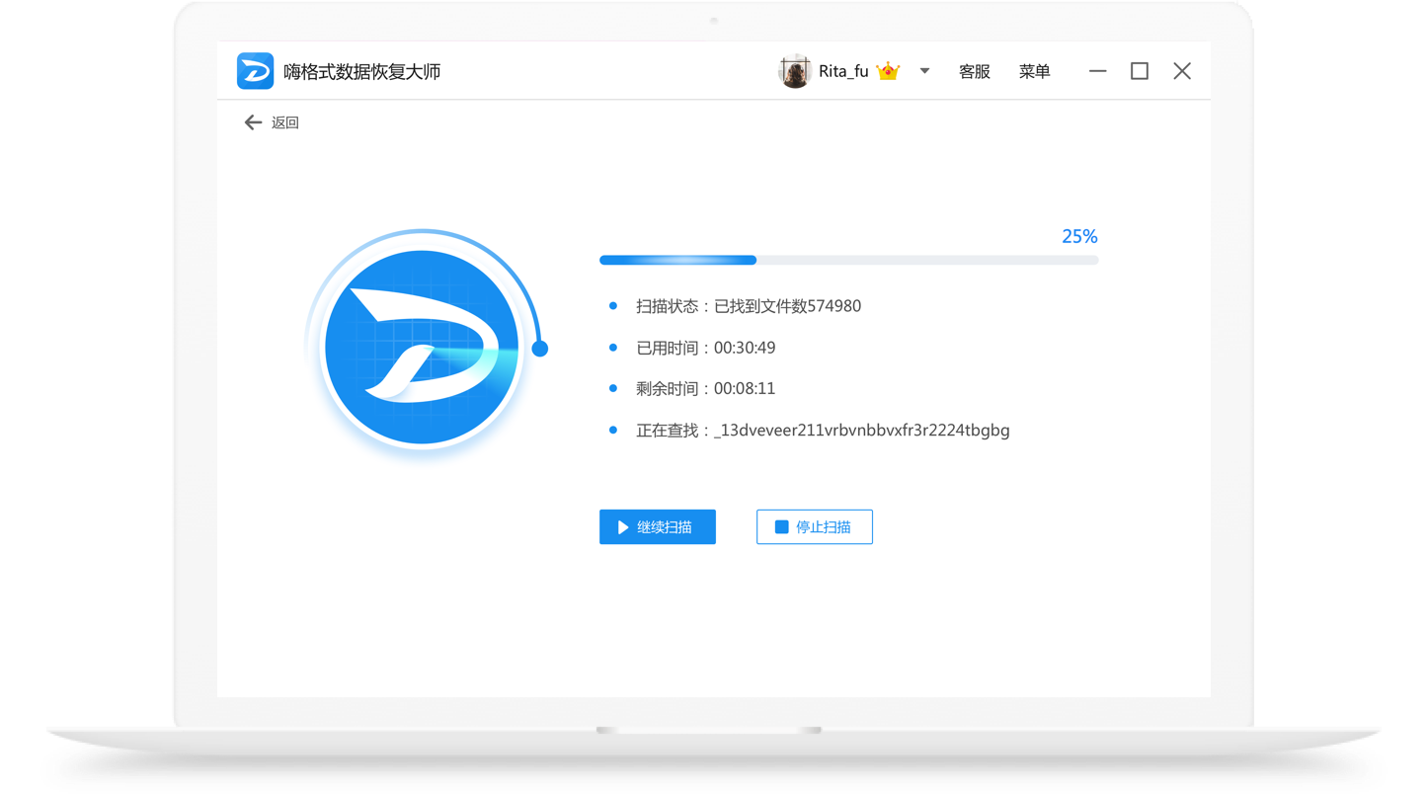Click the 25% progress value
1426x794 pixels.
tap(1079, 236)
